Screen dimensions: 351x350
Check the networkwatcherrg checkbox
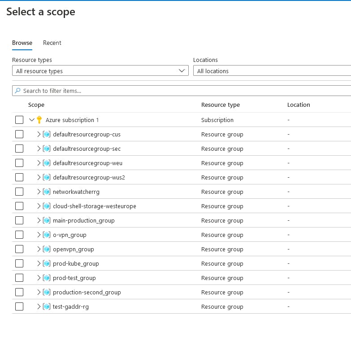pyautogui.click(x=19, y=191)
